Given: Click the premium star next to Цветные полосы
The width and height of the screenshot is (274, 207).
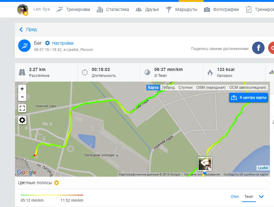Looking at the screenshot, I should click(56, 183).
